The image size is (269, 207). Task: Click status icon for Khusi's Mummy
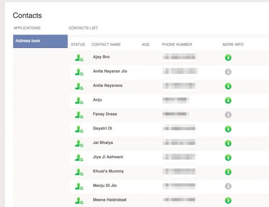click(x=79, y=172)
